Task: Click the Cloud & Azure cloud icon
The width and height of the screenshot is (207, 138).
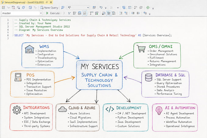Action: tap(62, 109)
